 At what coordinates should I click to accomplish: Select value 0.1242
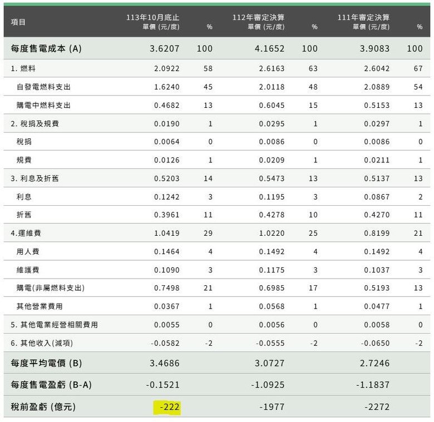(x=167, y=197)
